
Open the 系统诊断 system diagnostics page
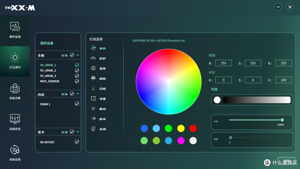[15, 92]
